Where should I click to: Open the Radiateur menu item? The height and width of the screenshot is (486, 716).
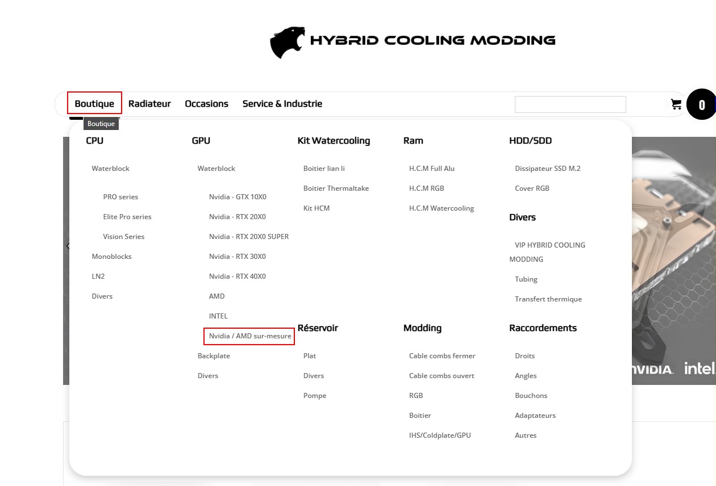click(149, 104)
